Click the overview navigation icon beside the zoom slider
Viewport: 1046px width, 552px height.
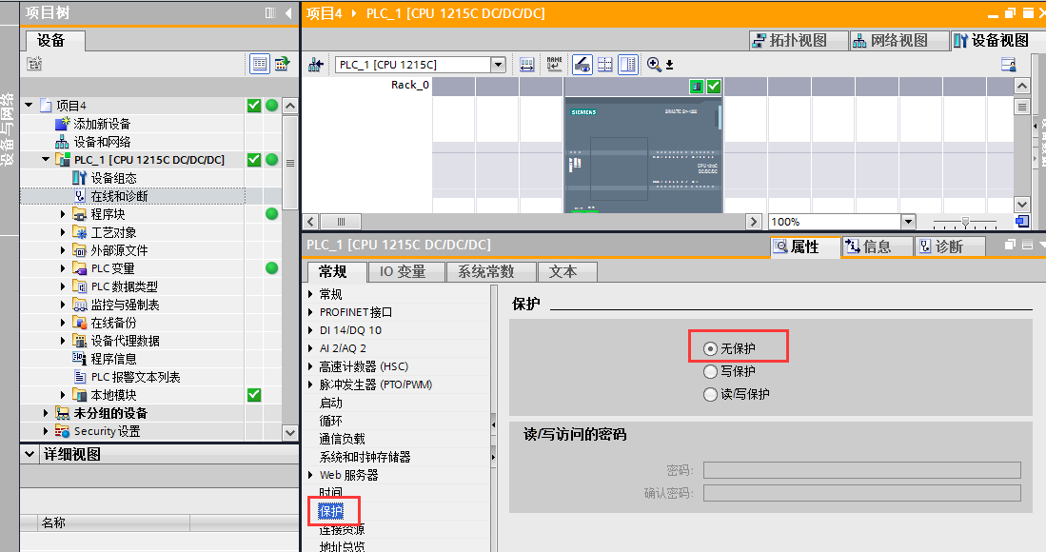point(1021,222)
